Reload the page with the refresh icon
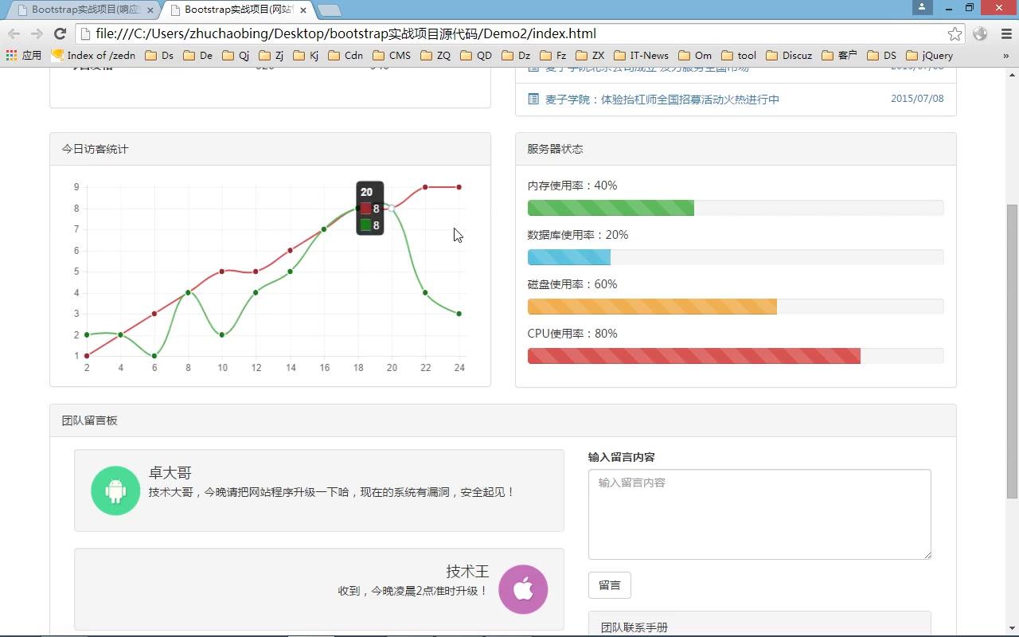The height and width of the screenshot is (637, 1019). tap(60, 33)
